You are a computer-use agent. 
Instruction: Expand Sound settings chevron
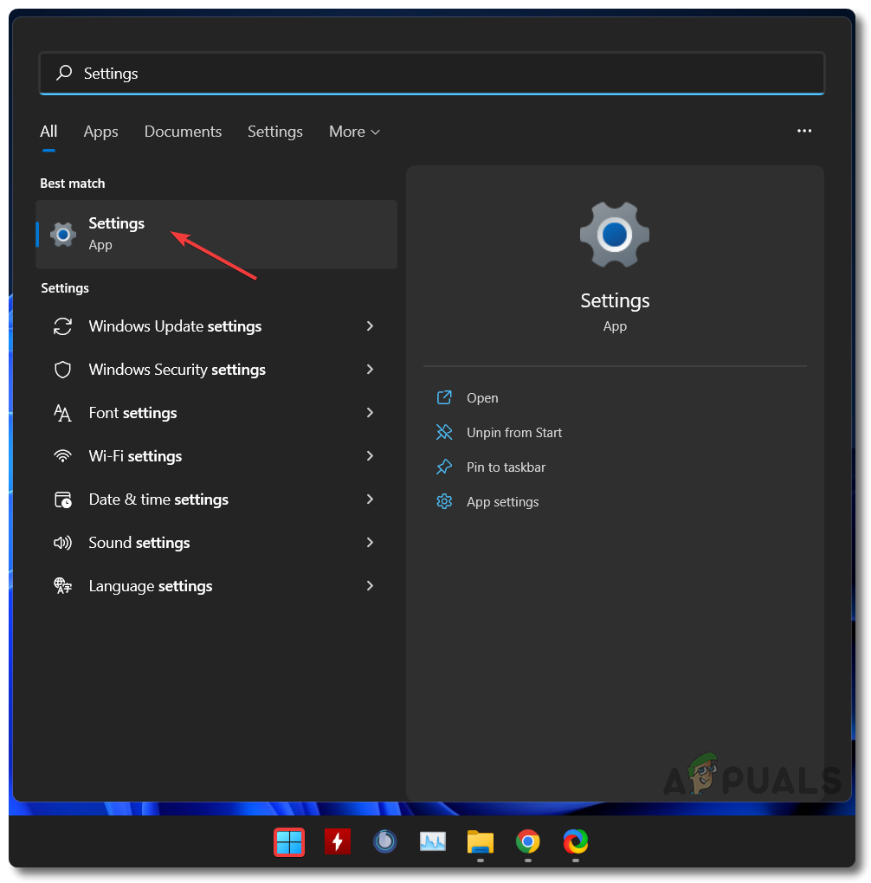(370, 543)
